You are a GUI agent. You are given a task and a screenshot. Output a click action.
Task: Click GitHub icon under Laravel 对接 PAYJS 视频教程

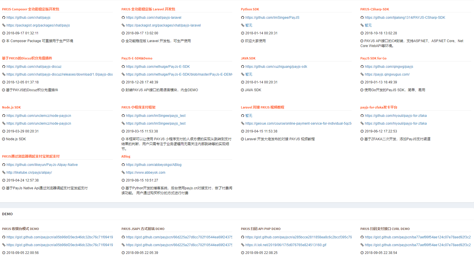click(x=243, y=116)
